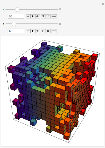This screenshot has width=105, height=148.
Task: Collapse the t slider controls
Action: click(60, 24)
